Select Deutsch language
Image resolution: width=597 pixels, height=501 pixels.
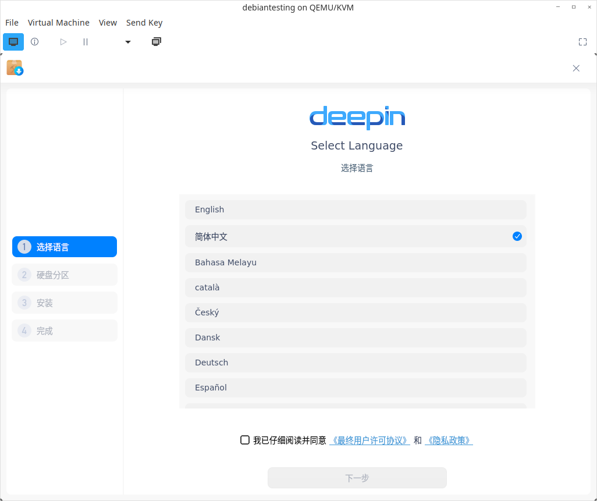click(356, 363)
